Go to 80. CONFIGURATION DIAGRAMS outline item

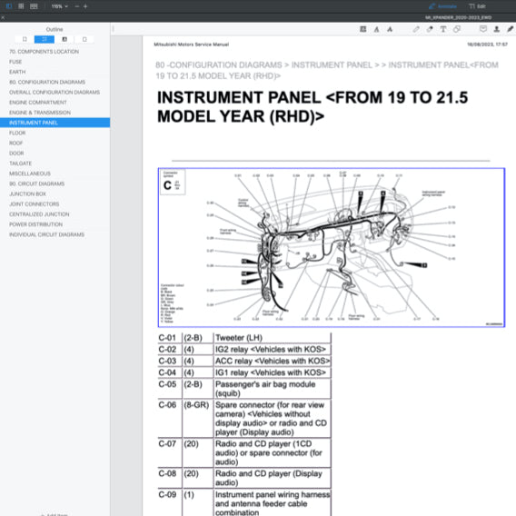point(47,83)
